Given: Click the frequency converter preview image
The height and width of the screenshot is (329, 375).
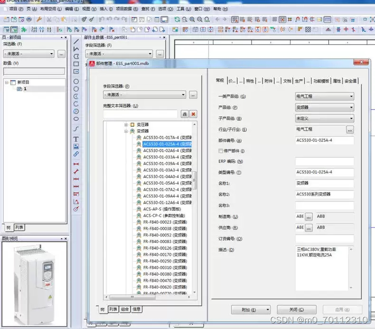Looking at the screenshot, I should tap(35, 284).
